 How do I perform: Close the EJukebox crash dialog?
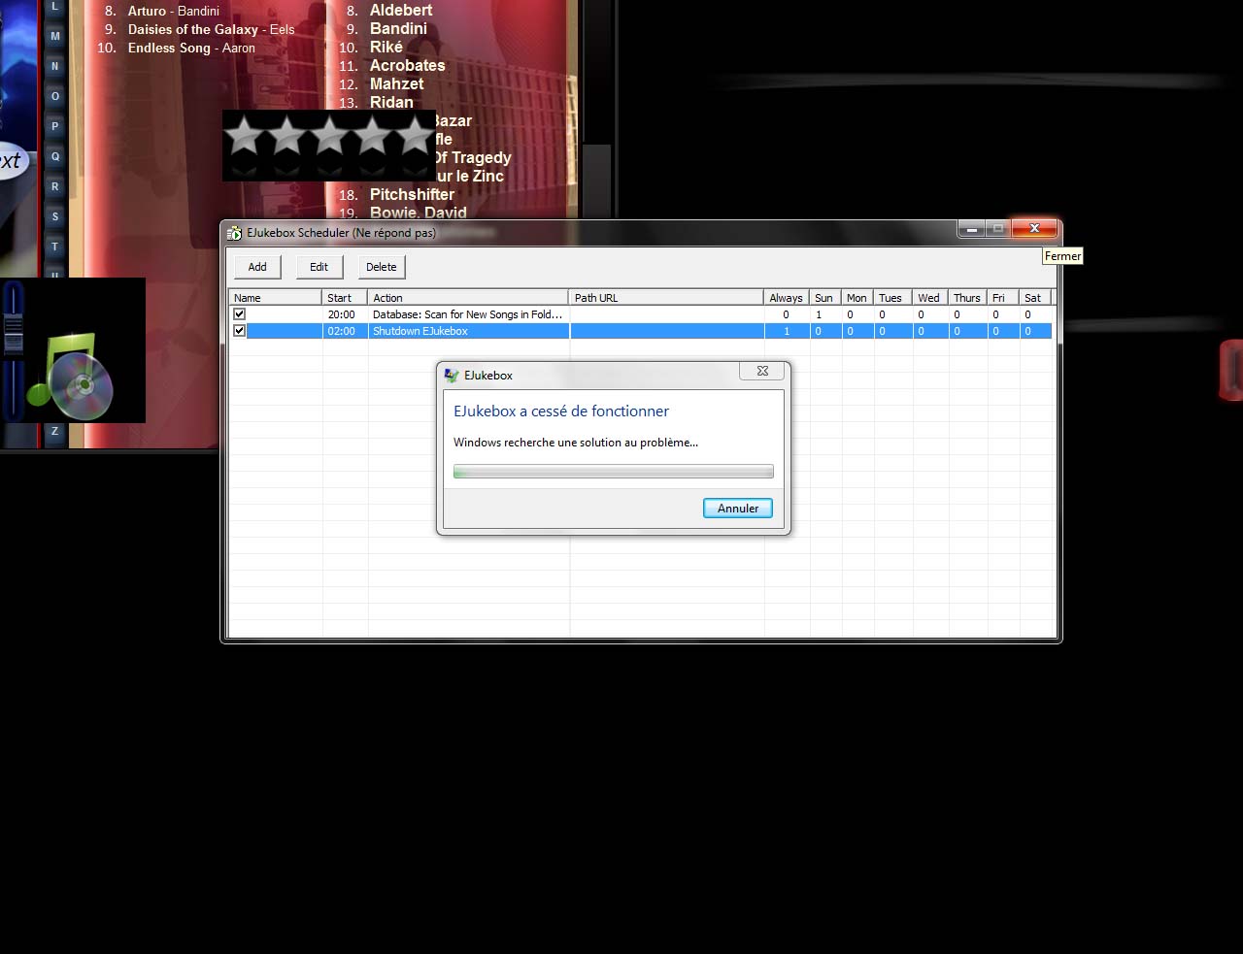coord(763,371)
